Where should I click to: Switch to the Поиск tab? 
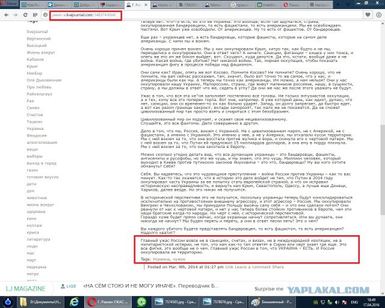point(293,5)
